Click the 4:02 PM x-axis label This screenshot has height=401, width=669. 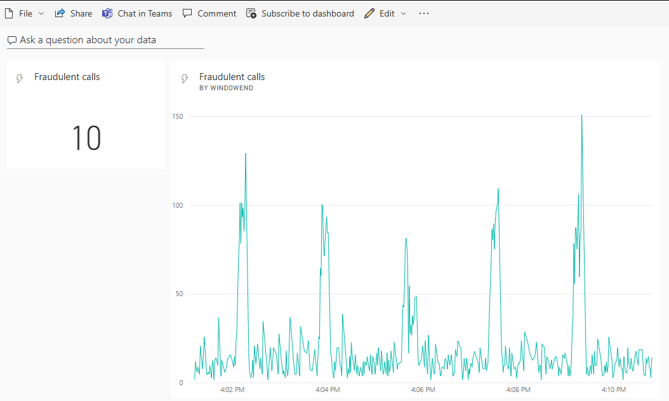232,390
